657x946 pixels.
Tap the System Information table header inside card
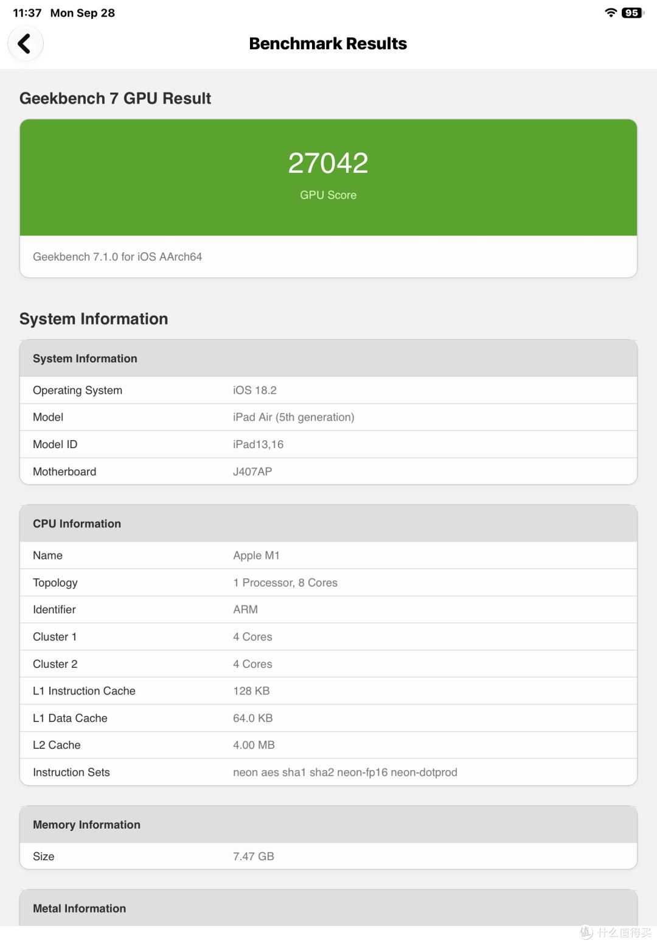328,359
